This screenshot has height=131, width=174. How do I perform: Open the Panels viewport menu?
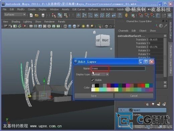coord(62,21)
